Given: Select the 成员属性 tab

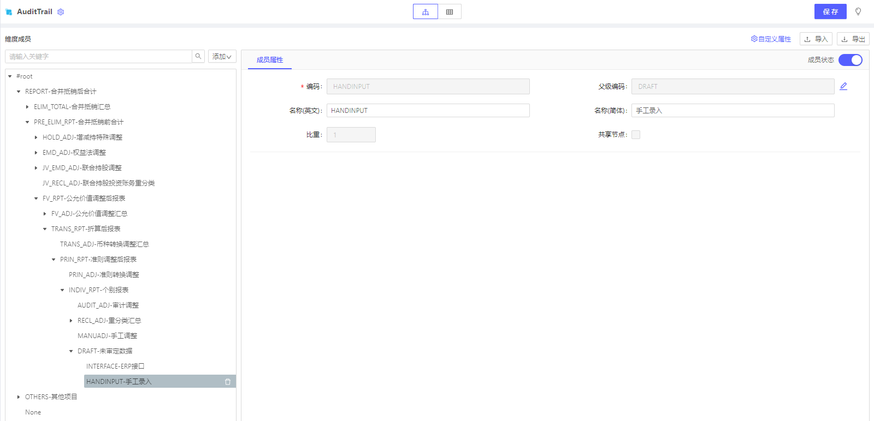Looking at the screenshot, I should click(x=270, y=60).
